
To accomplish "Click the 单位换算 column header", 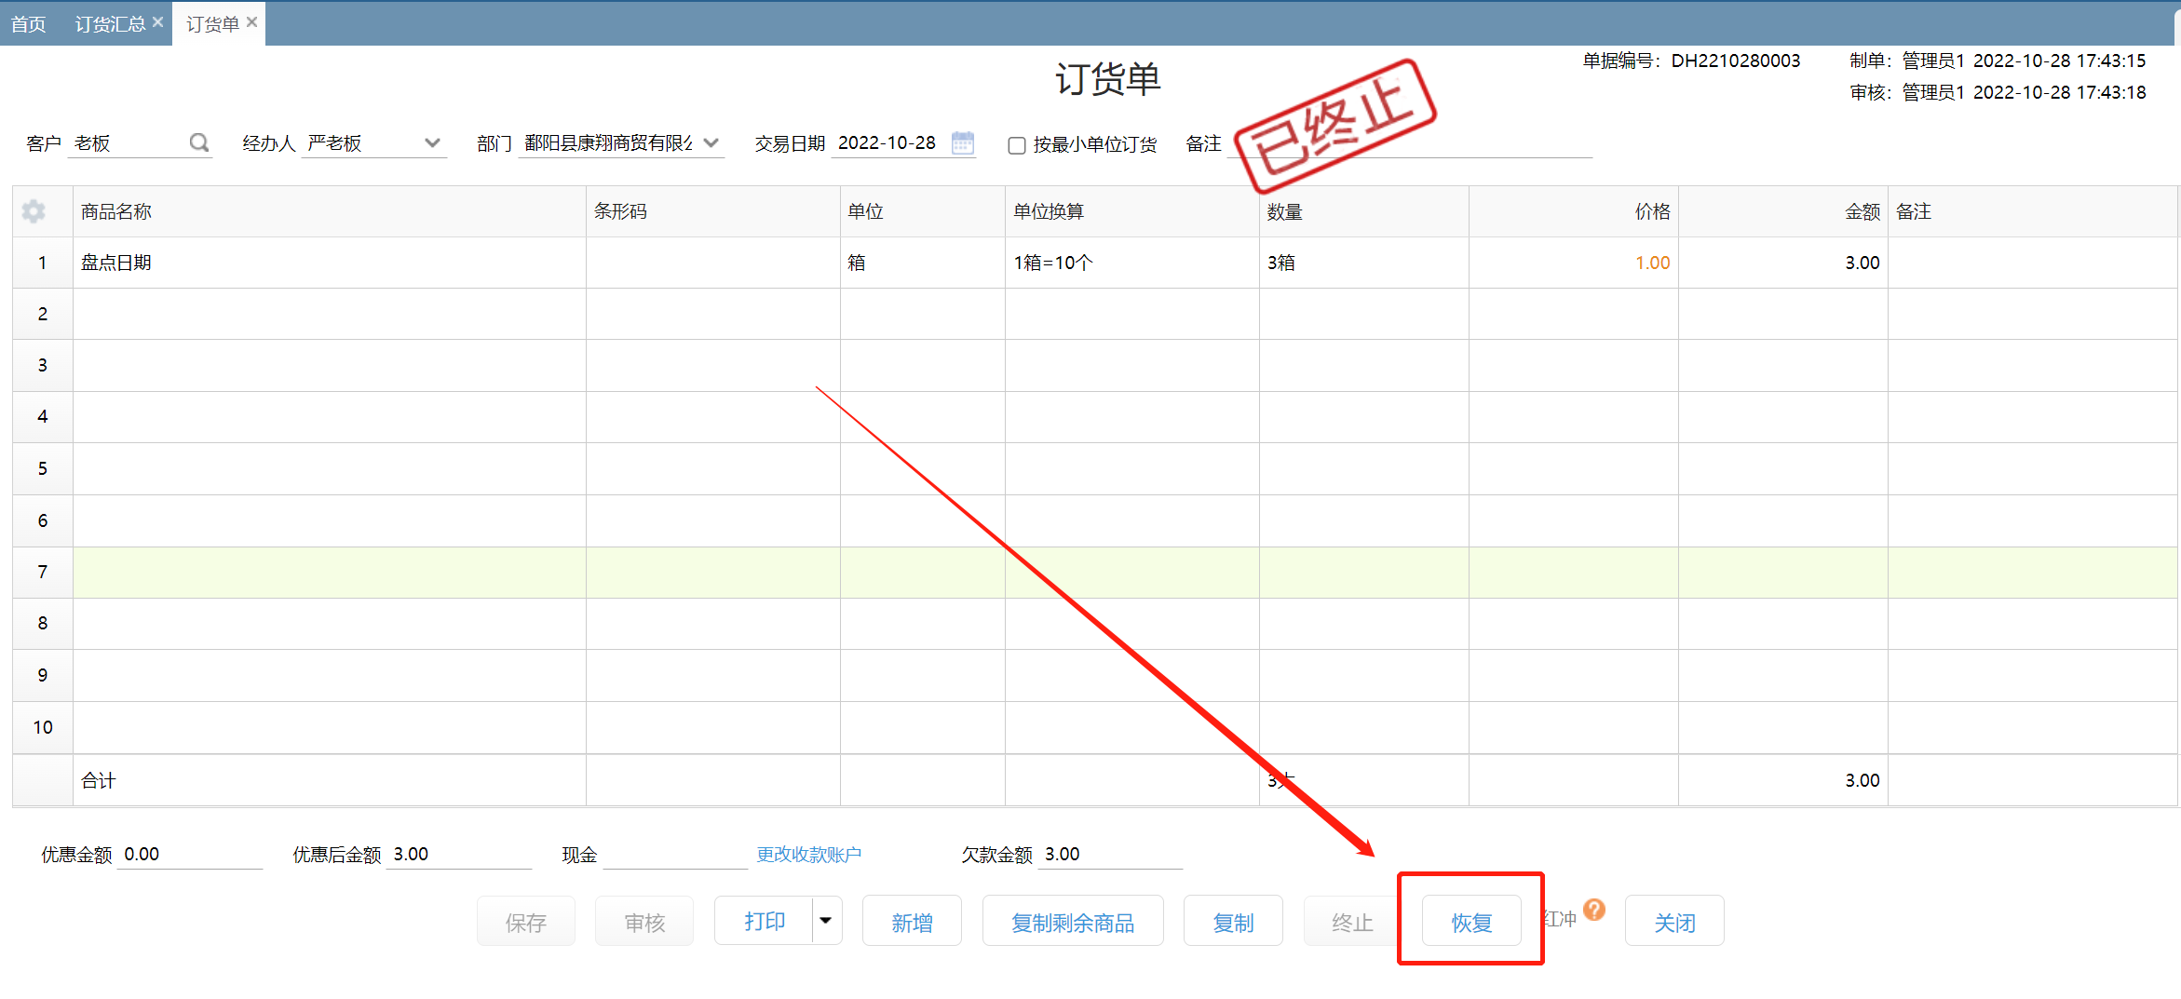I will point(1132,211).
